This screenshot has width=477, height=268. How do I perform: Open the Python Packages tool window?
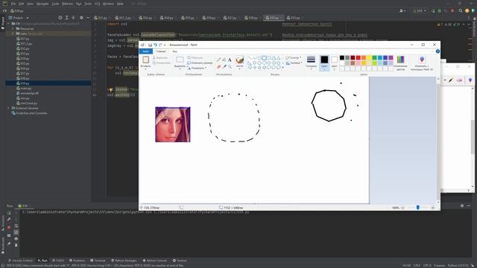coord(124,261)
